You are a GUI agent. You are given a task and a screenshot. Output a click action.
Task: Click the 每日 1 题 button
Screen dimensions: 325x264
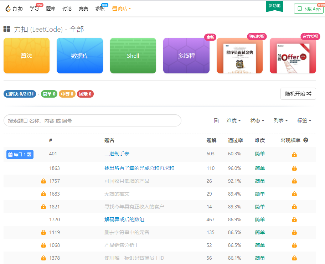20,154
